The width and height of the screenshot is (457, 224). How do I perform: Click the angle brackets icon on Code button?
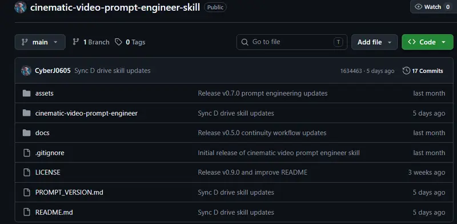point(412,42)
